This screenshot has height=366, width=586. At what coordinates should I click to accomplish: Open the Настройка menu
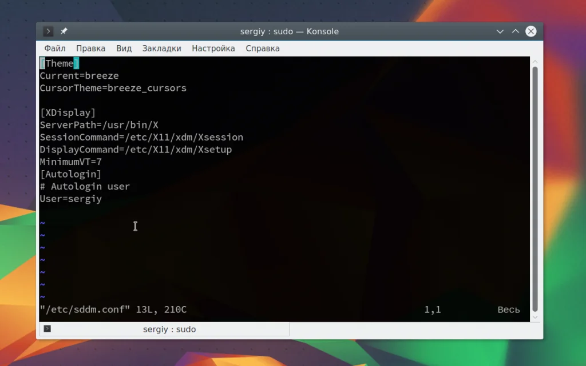[213, 49]
